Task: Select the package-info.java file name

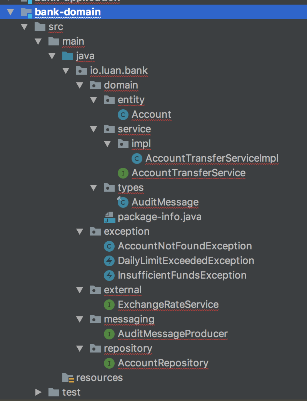Action: click(160, 217)
